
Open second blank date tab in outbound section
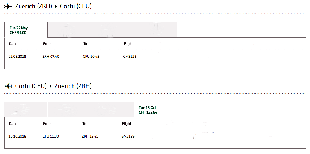[69, 30]
